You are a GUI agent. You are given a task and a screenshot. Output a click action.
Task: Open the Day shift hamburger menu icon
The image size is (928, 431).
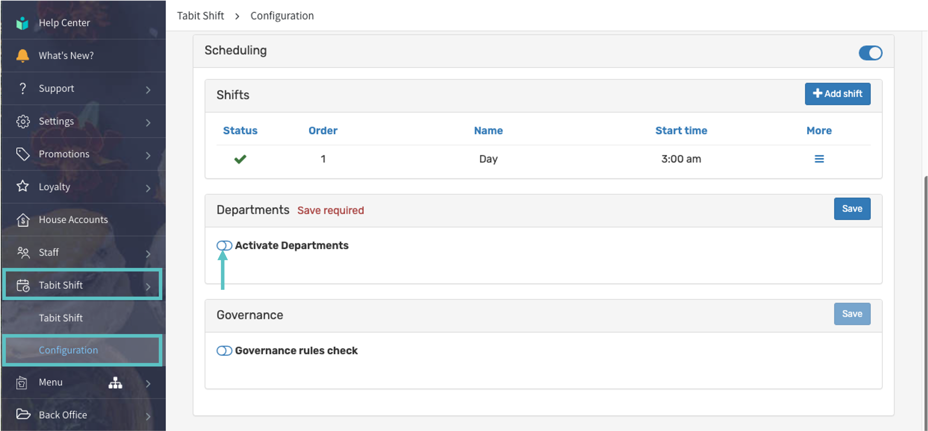tap(819, 159)
